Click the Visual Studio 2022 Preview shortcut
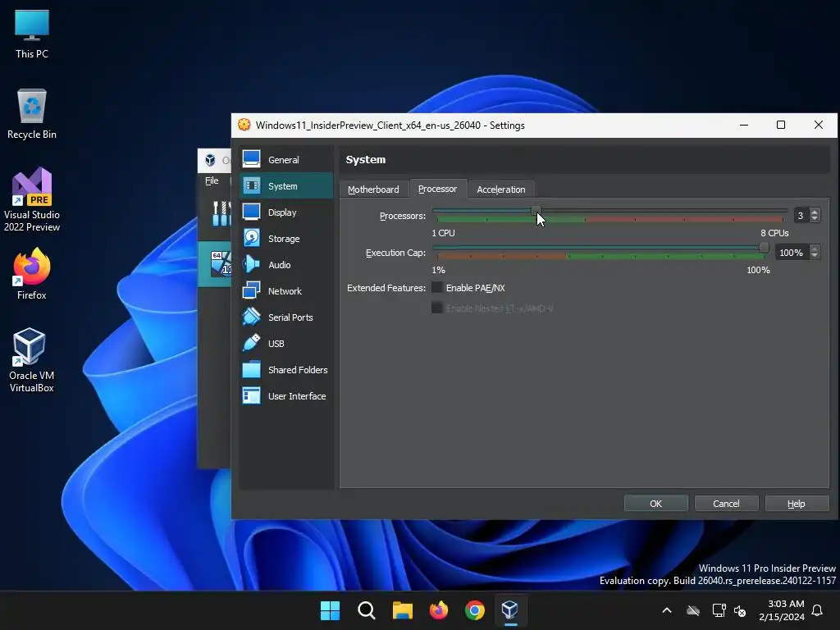 point(31,199)
